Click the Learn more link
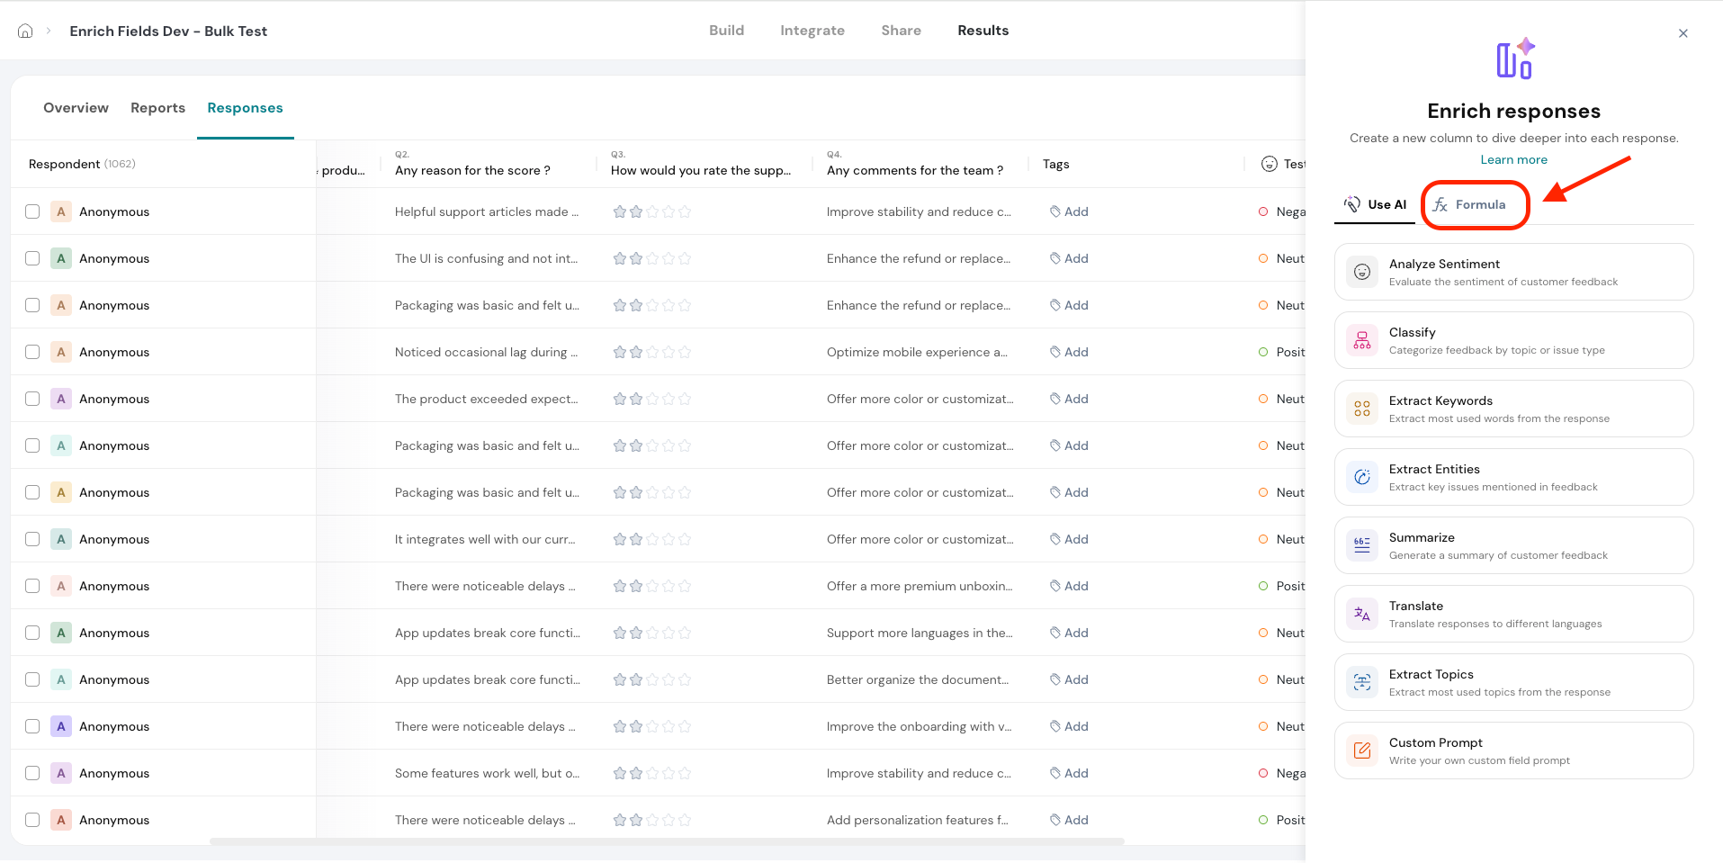The width and height of the screenshot is (1723, 863). pos(1513,159)
